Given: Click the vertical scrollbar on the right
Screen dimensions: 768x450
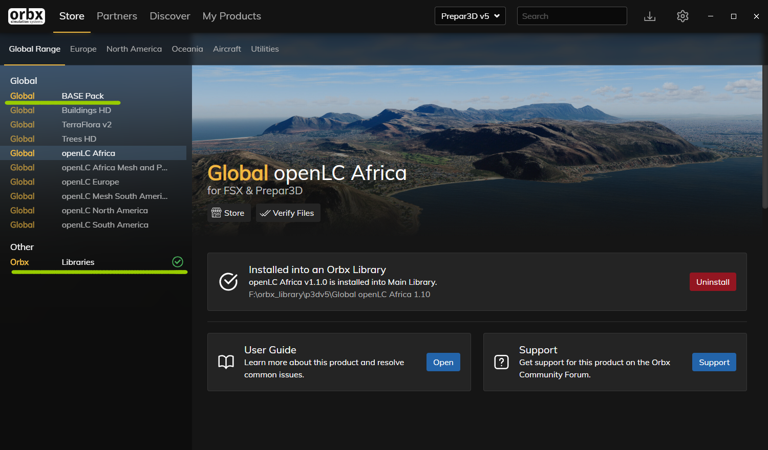Looking at the screenshot, I should point(764,138).
